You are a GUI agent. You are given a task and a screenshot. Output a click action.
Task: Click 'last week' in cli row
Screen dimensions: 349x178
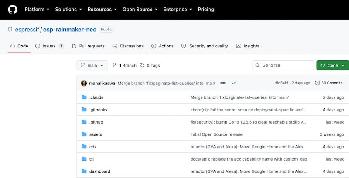(335, 159)
